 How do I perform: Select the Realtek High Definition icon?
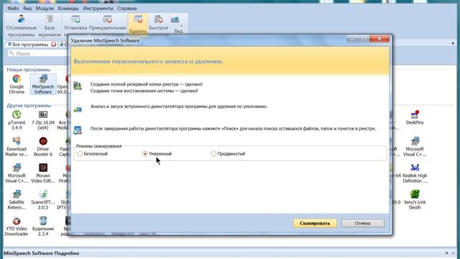point(415,173)
